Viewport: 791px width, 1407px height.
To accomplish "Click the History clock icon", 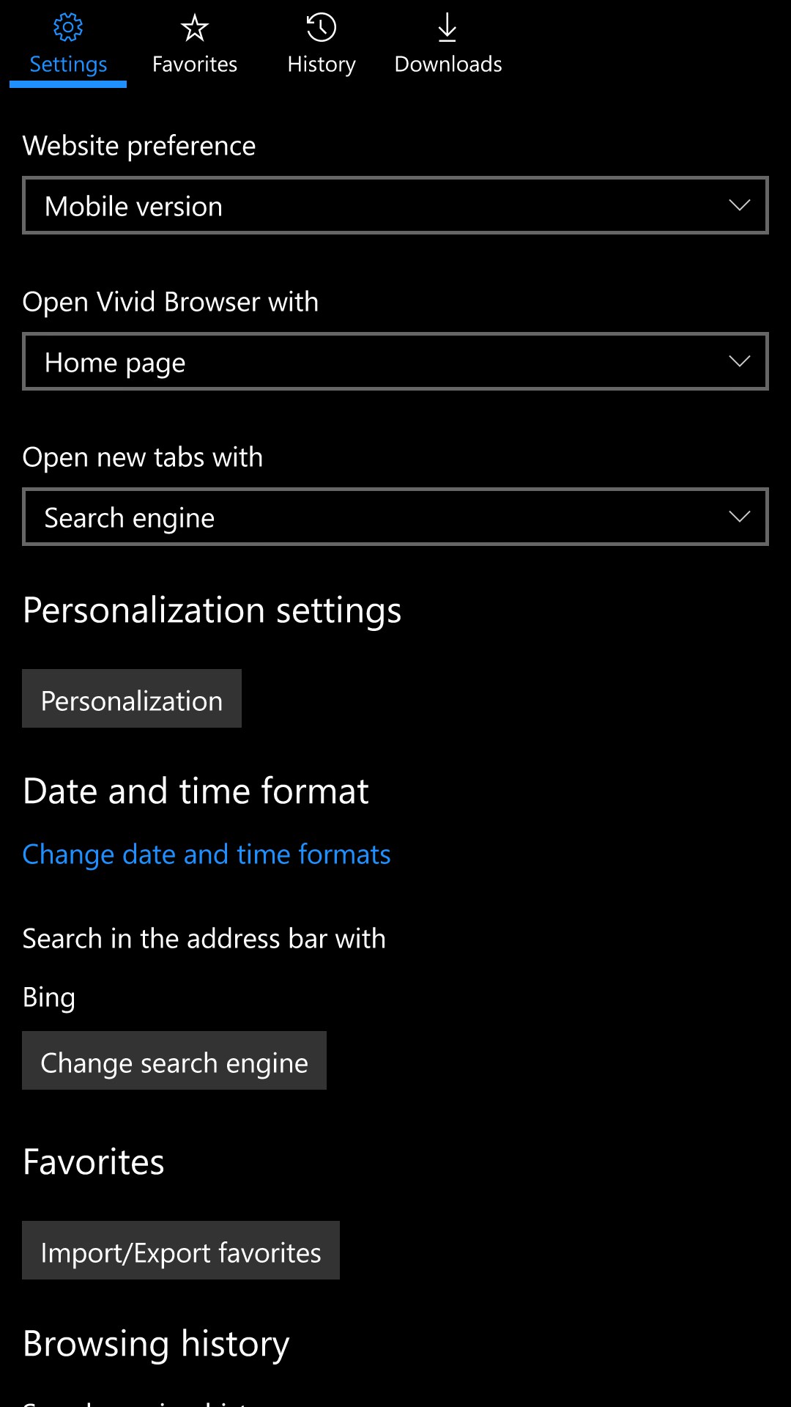I will (x=322, y=28).
